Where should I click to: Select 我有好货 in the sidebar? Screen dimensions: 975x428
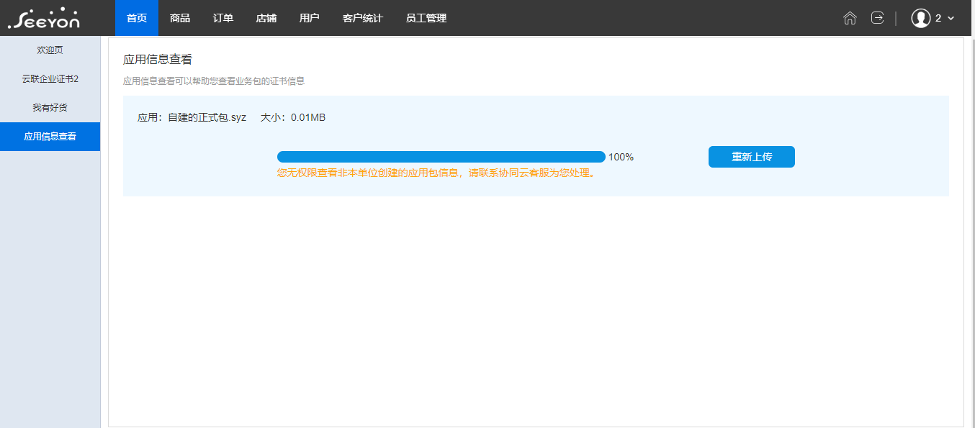(x=50, y=108)
